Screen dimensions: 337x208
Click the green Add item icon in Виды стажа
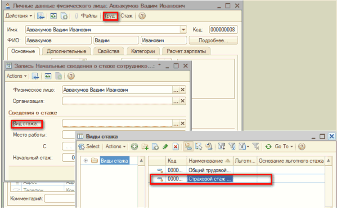click(134, 146)
